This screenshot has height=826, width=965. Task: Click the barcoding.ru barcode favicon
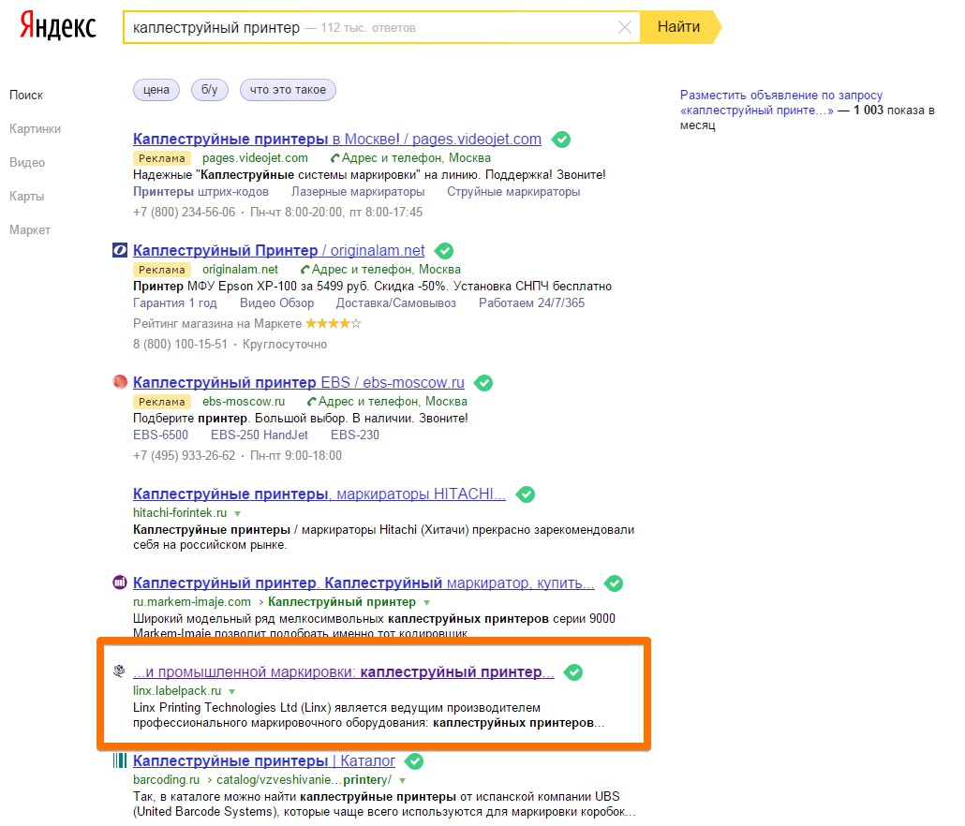(x=119, y=760)
